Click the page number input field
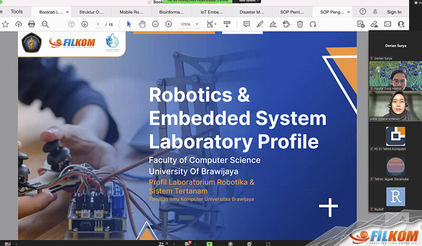 tap(98, 24)
